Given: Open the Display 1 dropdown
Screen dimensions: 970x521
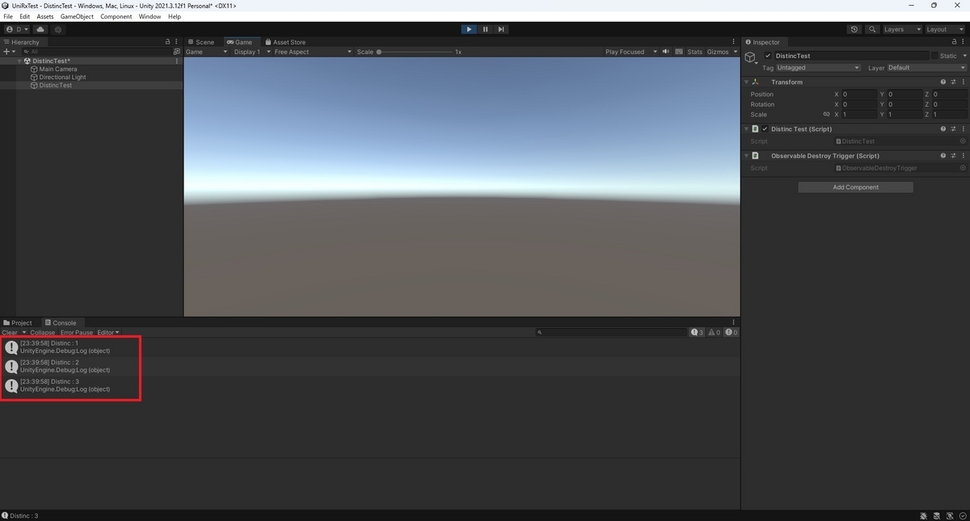Looking at the screenshot, I should point(251,52).
